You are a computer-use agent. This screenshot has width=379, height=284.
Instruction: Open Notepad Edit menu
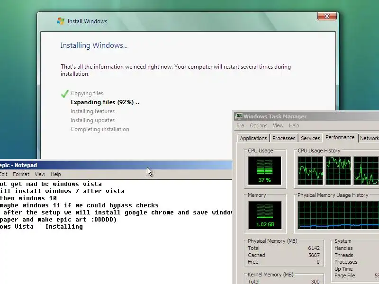pyautogui.click(x=4, y=174)
